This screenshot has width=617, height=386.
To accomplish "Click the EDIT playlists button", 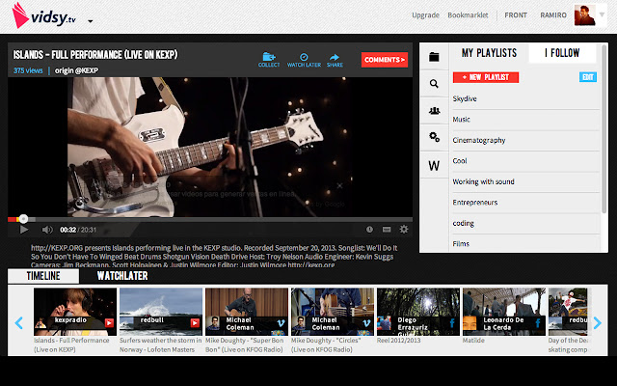I will [x=588, y=77].
